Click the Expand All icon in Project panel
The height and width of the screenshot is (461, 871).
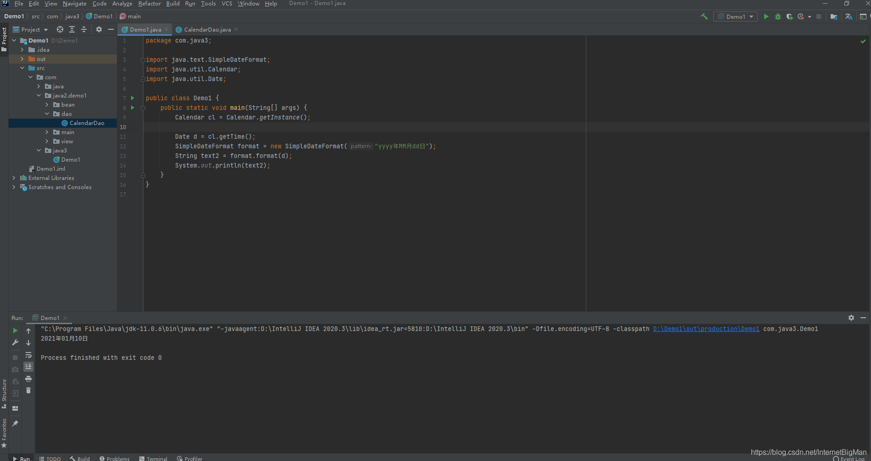72,29
